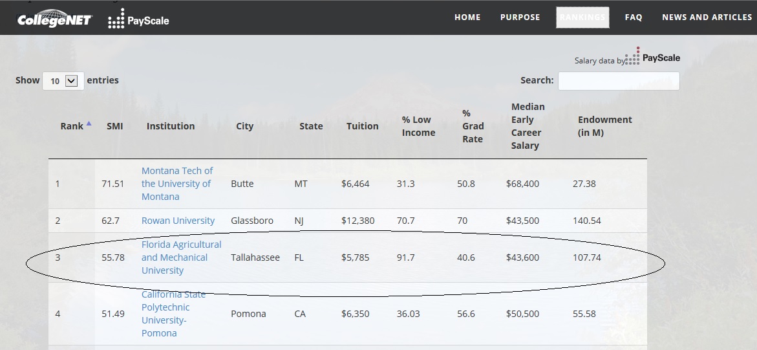This screenshot has width=757, height=350.
Task: Sort by Median Early Career Salary
Action: click(x=528, y=126)
